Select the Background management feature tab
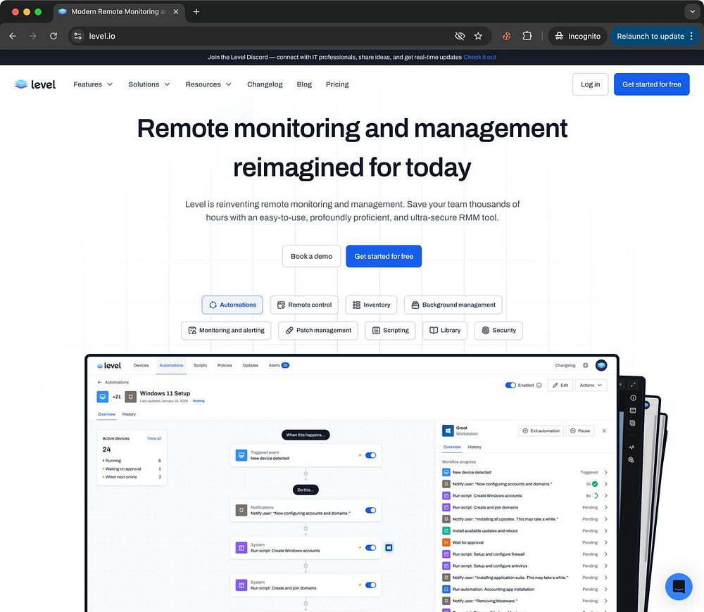The height and width of the screenshot is (612, 704). (x=453, y=305)
